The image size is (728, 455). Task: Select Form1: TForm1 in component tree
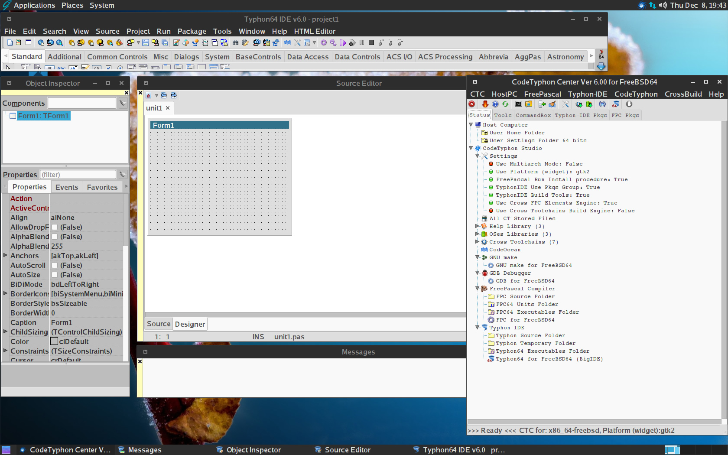(43, 116)
